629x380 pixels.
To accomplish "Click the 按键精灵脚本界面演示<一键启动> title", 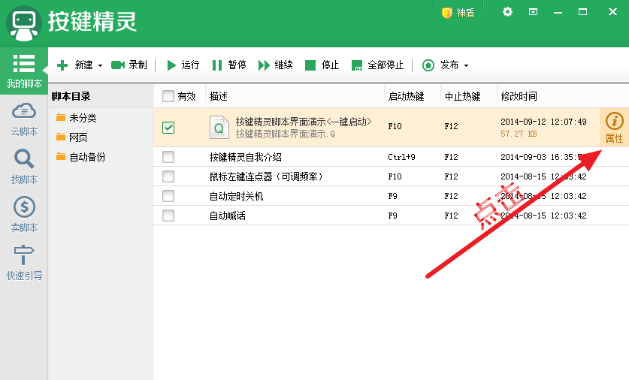I will (x=304, y=122).
